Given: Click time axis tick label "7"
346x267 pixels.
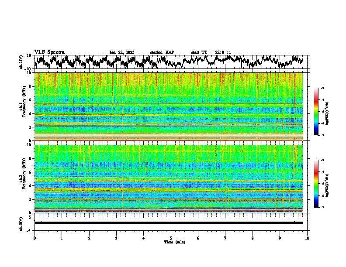Looking at the screenshot, I should pyautogui.click(x=225, y=238).
